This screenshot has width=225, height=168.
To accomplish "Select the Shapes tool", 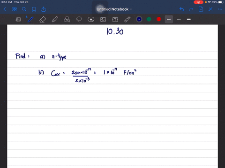I will point(67,20).
